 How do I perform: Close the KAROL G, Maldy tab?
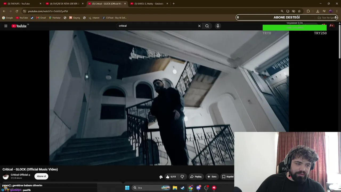(167, 4)
